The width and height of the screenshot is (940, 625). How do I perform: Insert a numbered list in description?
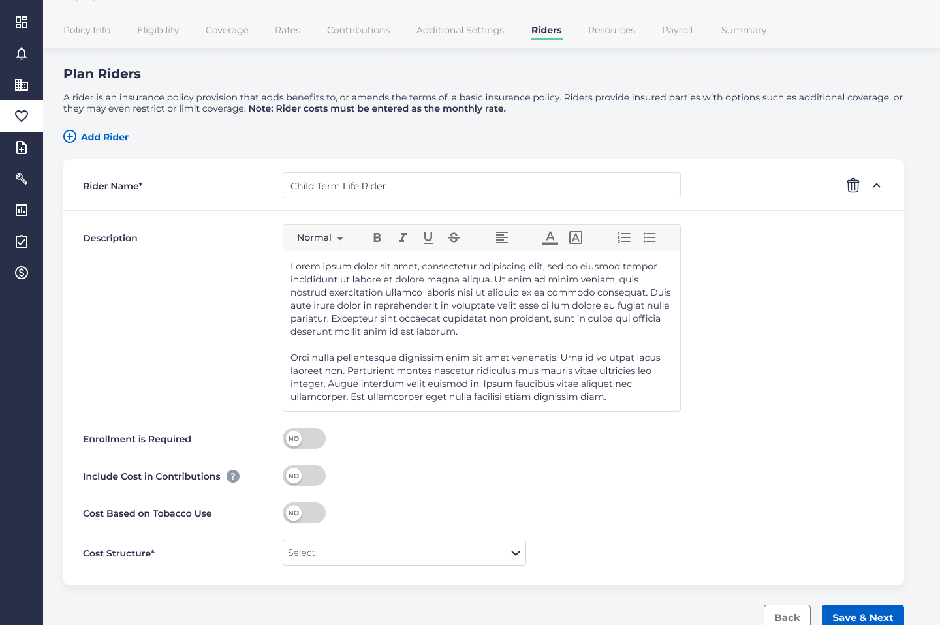pos(624,238)
